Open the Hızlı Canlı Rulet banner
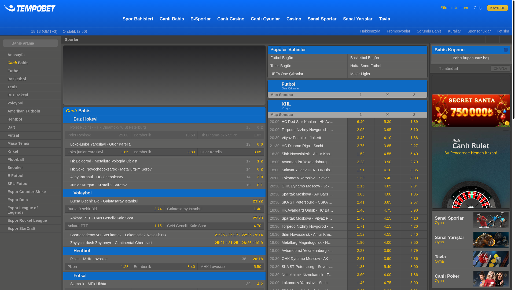Viewport: 515px width, 290px height. (x=471, y=169)
